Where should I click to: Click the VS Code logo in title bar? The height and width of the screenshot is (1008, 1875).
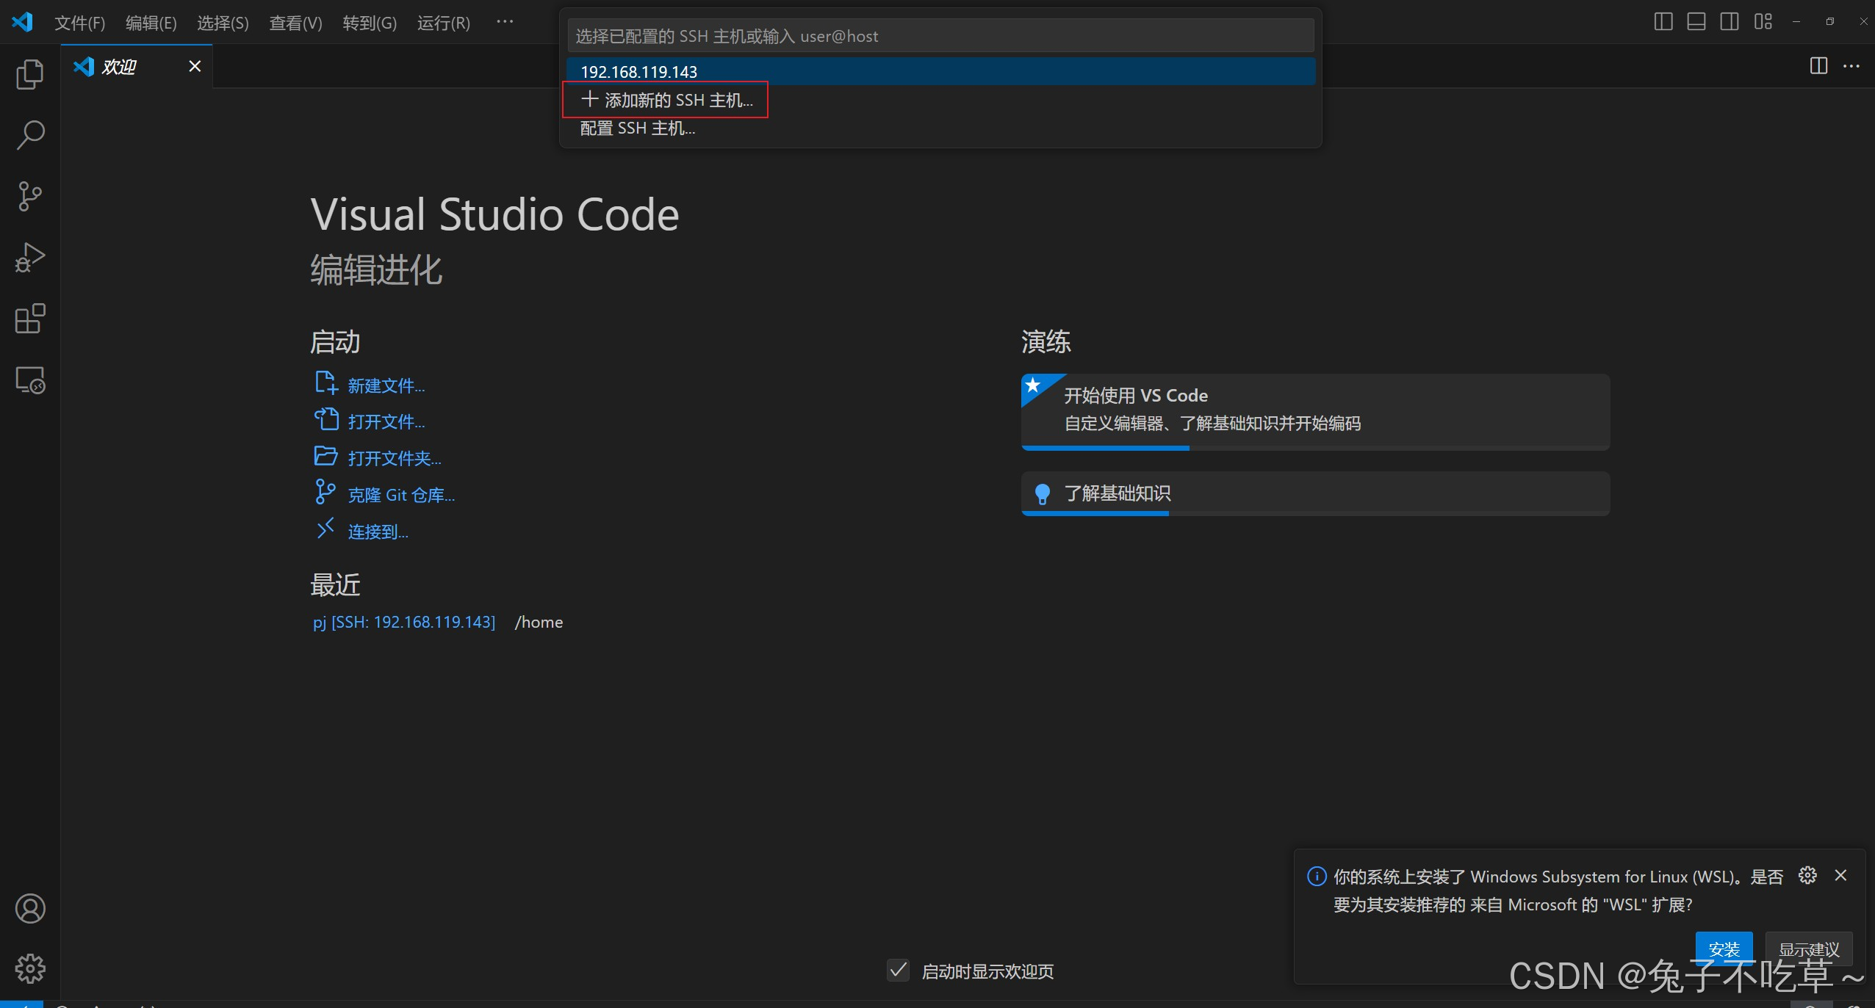point(22,22)
